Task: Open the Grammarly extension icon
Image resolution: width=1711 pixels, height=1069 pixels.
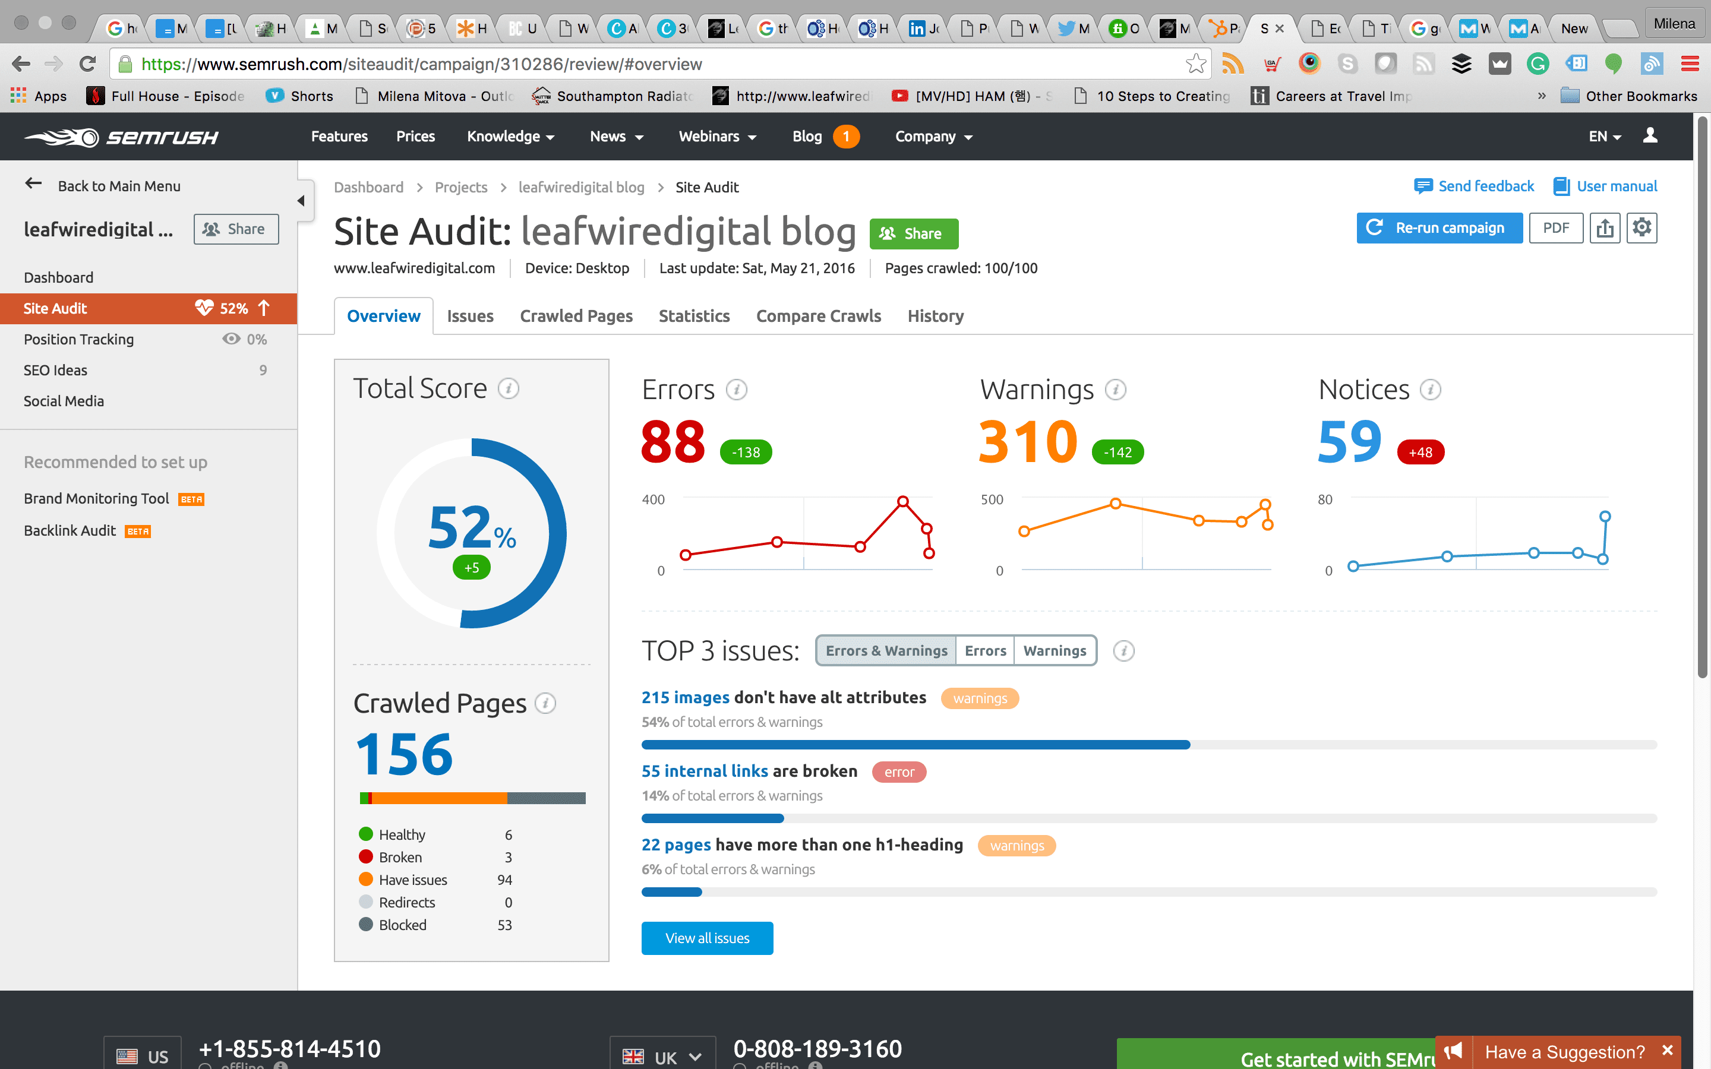Action: 1537,64
